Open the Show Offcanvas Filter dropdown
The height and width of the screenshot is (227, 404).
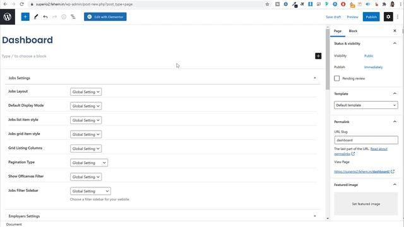[86, 177]
